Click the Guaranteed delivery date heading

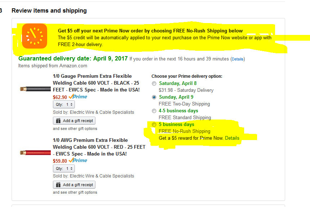[73, 58]
